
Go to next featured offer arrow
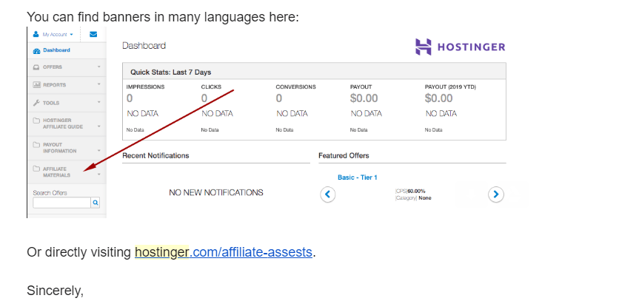496,195
